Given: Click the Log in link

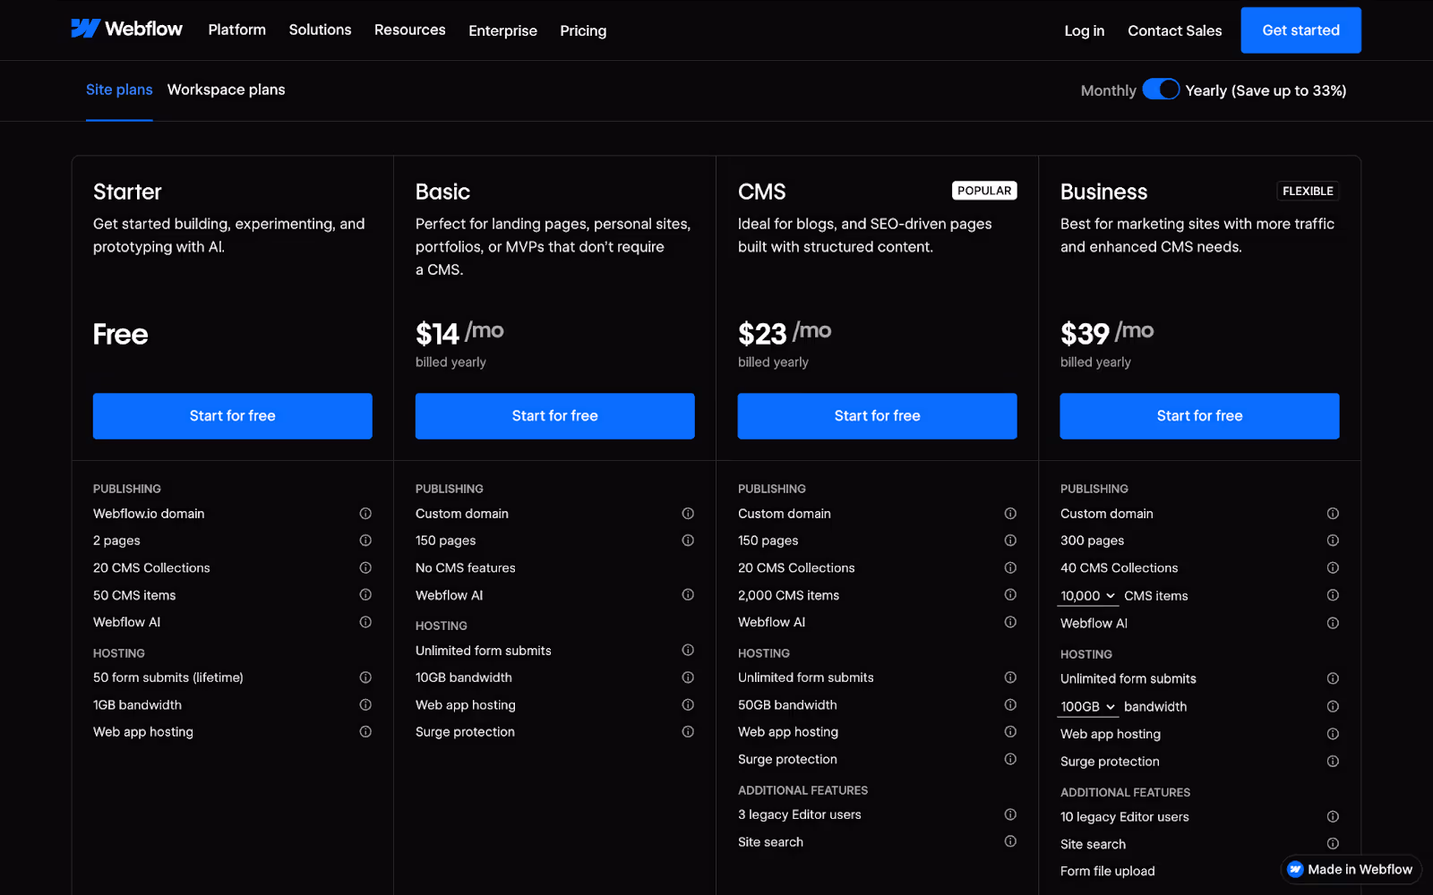Looking at the screenshot, I should [x=1085, y=30].
